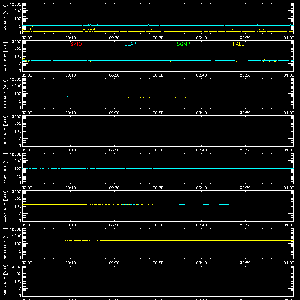The height and width of the screenshot is (300, 300).
Task: Click 00:00 time label under 8800 MHz plot
Action: 27,263
